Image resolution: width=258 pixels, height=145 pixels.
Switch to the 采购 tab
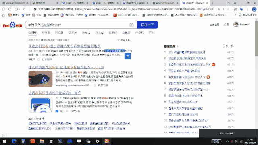click(140, 33)
